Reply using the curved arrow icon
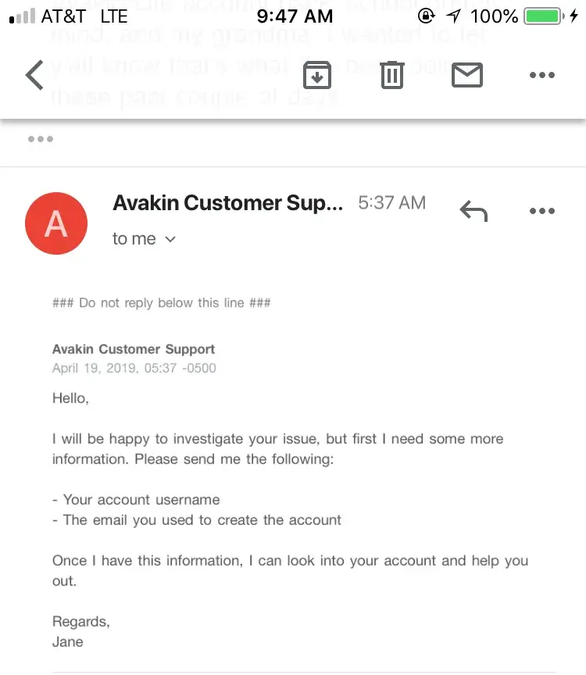The width and height of the screenshot is (586, 675). click(473, 211)
